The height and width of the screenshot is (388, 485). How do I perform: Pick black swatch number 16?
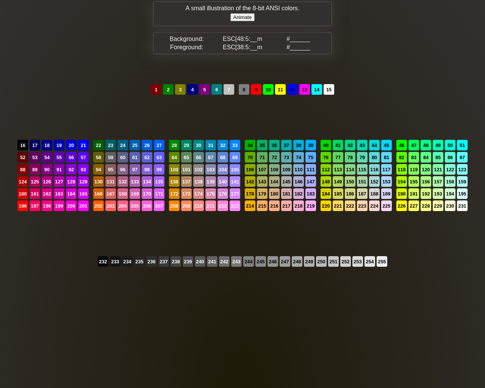pos(23,145)
